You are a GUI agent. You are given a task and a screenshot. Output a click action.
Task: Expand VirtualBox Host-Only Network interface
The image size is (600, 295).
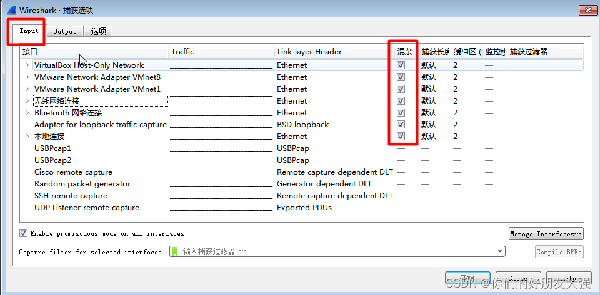coord(27,65)
